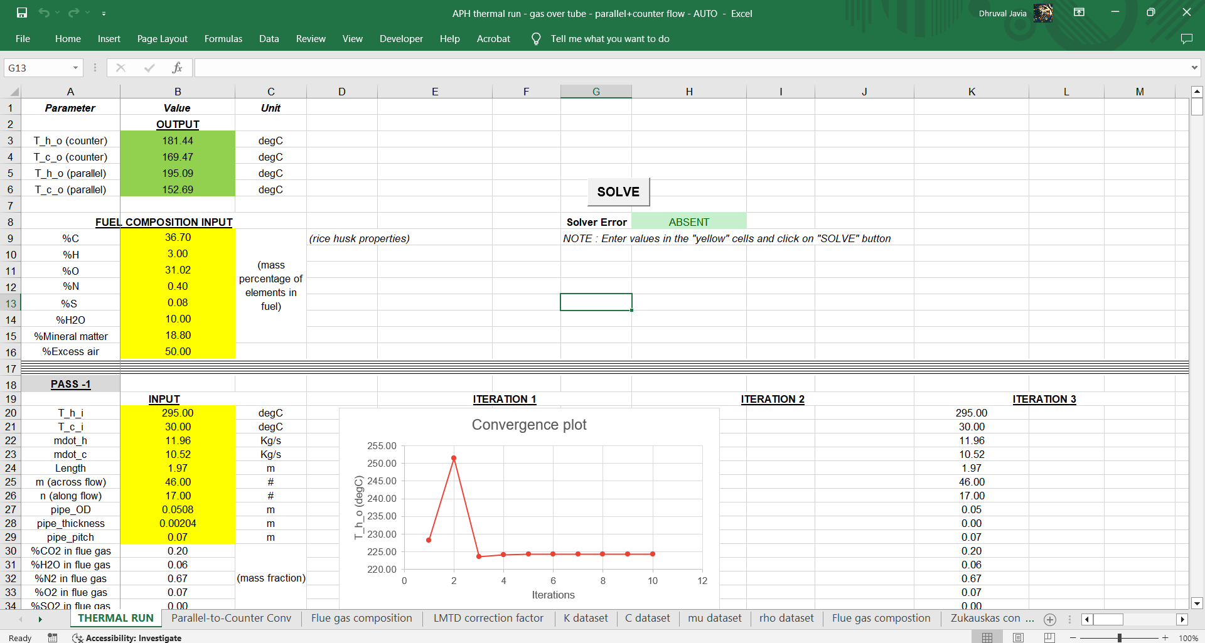The image size is (1205, 643).
Task: Click inside the formula bar
Action: point(690,68)
